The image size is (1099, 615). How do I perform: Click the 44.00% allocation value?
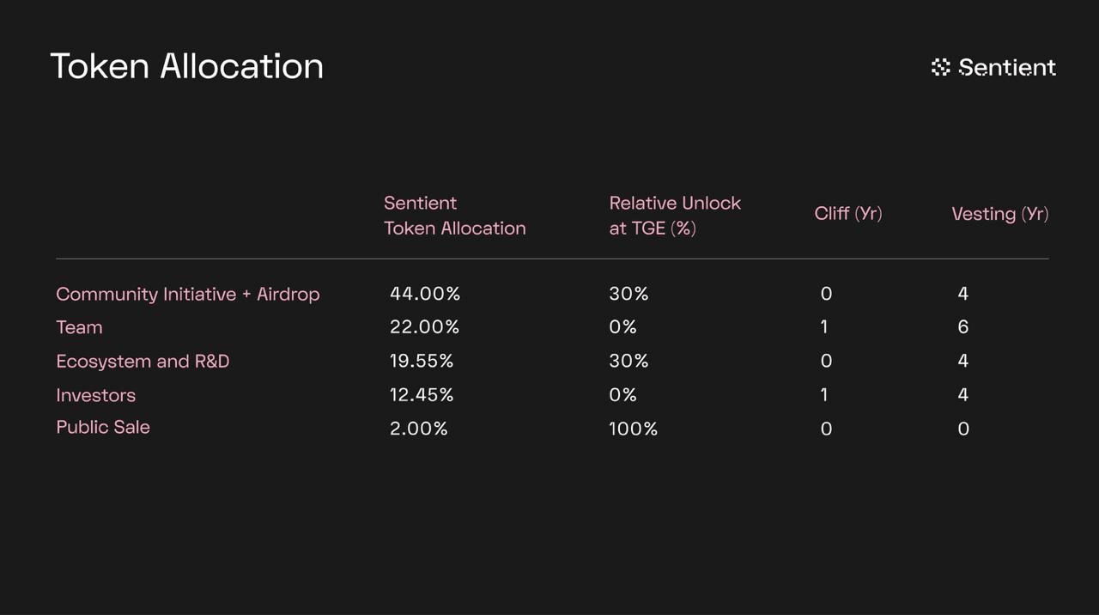click(x=424, y=294)
